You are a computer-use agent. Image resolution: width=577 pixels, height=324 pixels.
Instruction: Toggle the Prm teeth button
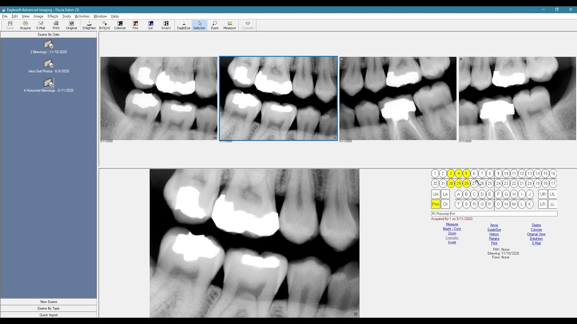[x=435, y=204]
